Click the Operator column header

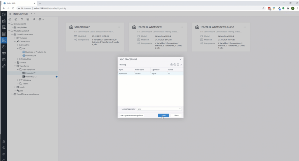click(159, 70)
